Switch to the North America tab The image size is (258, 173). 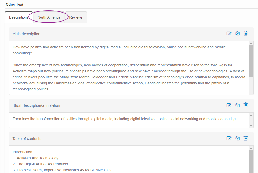(x=49, y=17)
